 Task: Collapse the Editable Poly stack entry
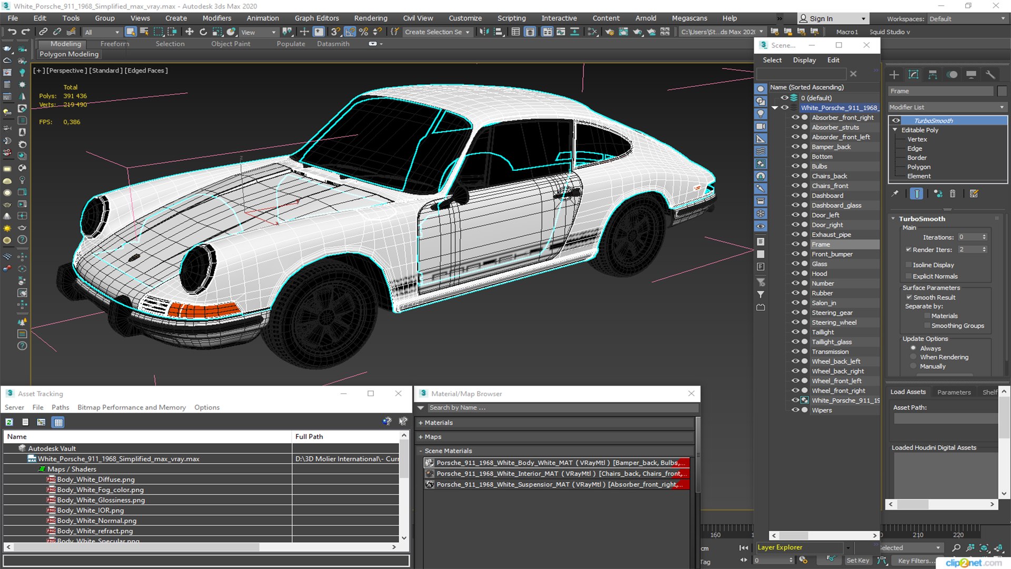click(x=895, y=130)
